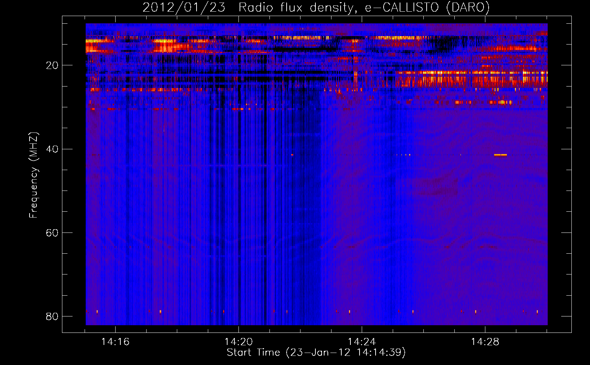Click the 20 MHz frequency tick label
This screenshot has height=365, width=590.
coord(52,66)
